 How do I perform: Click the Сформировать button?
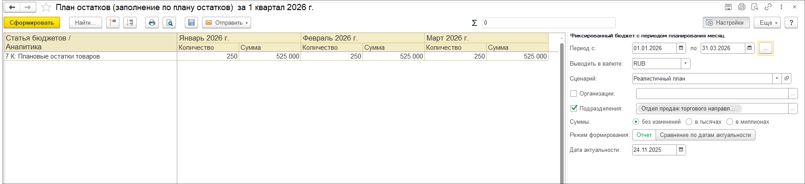point(32,22)
